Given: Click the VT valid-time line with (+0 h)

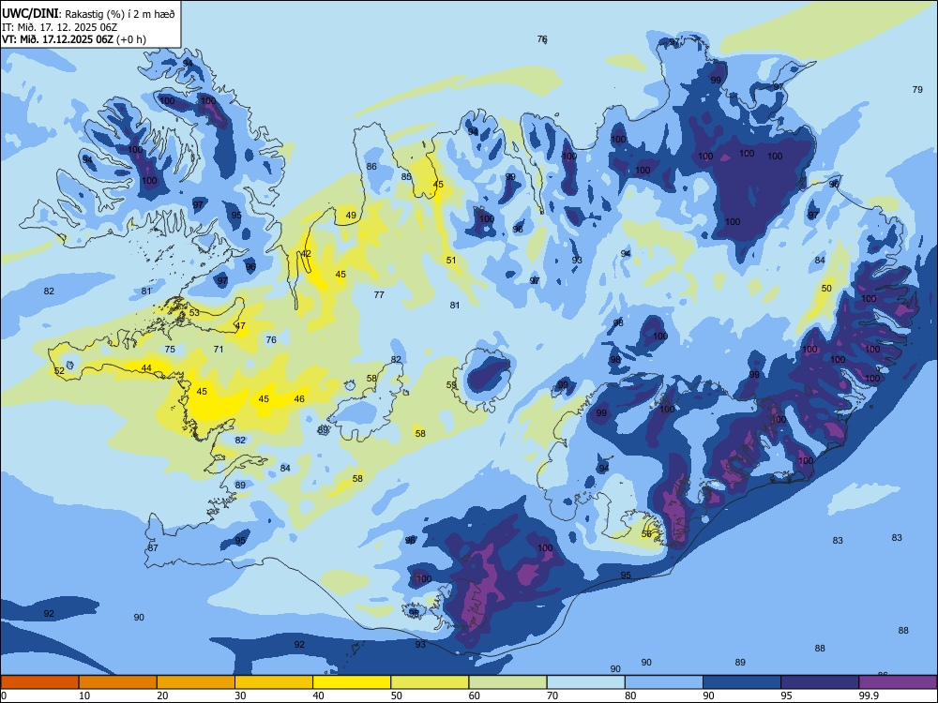Looking at the screenshot, I should pyautogui.click(x=73, y=39).
